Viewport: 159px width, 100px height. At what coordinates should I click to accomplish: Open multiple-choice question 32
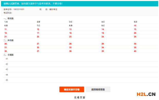click(x=38, y=47)
